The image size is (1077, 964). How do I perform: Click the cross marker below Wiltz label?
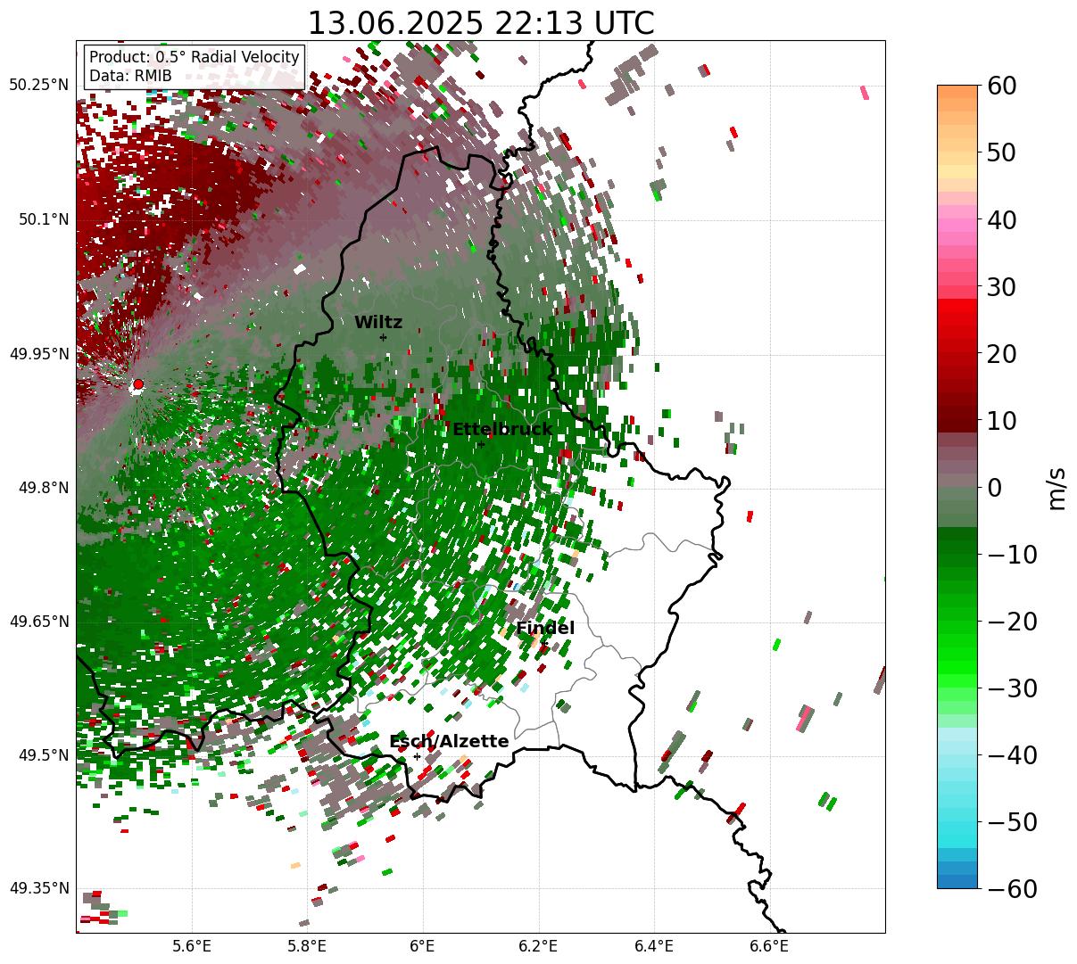(x=383, y=337)
